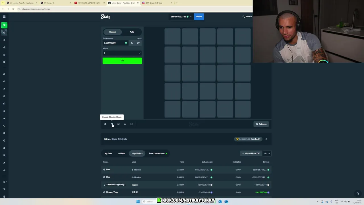Halve the bet with ½ button
Viewport: 364px width, 205px height.
point(132,43)
